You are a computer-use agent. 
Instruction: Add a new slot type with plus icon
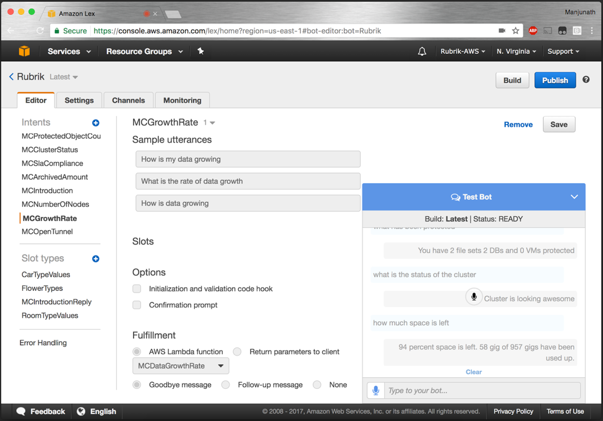(x=96, y=259)
